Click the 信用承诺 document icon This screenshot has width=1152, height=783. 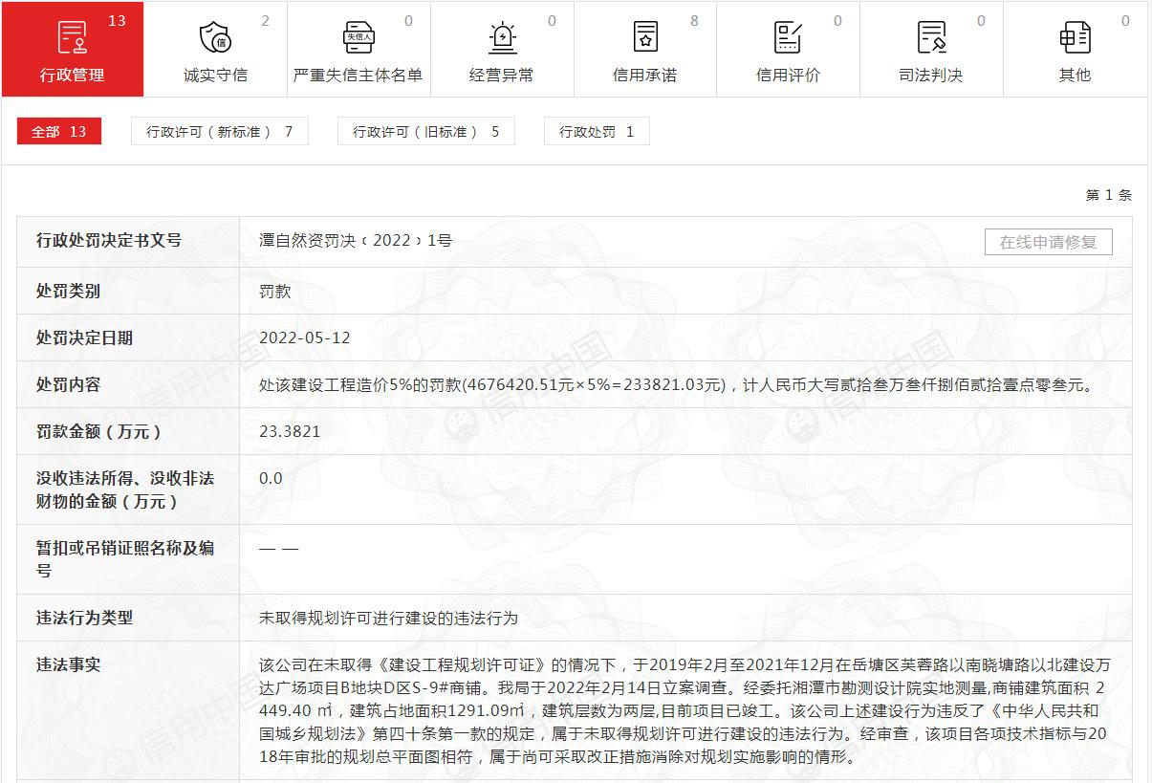(x=643, y=35)
